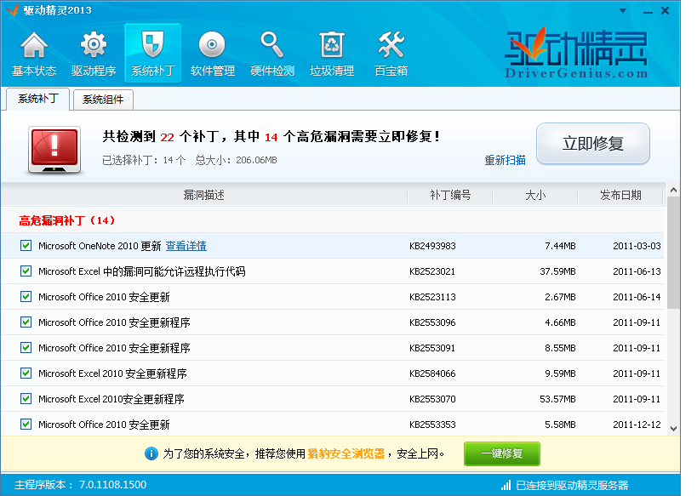Select the 系统补丁 shield icon
This screenshot has width=697, height=496.
pyautogui.click(x=153, y=53)
